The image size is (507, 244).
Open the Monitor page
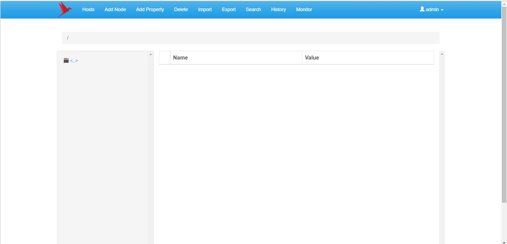point(304,10)
